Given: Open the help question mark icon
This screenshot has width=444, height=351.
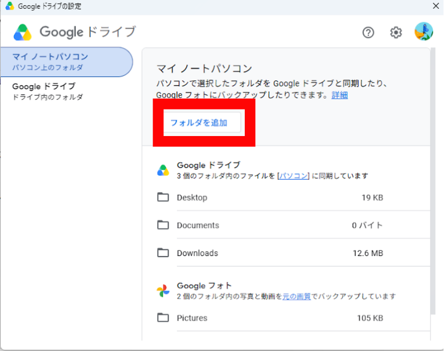Looking at the screenshot, I should pyautogui.click(x=368, y=33).
